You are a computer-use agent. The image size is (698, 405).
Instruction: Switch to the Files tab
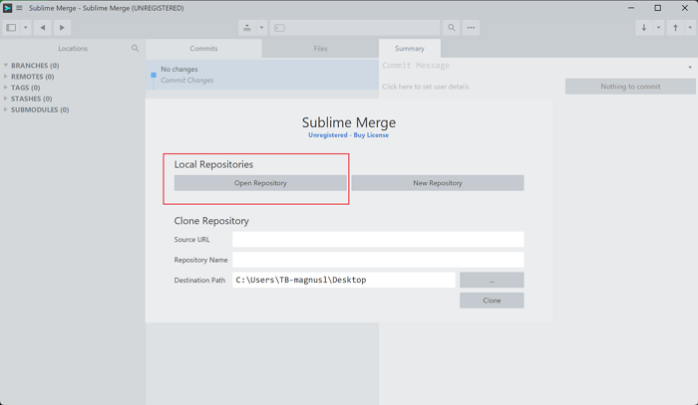(x=320, y=49)
